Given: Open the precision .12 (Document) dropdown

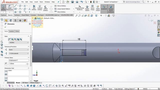Looking at the screenshot, I should [x=19, y=53].
